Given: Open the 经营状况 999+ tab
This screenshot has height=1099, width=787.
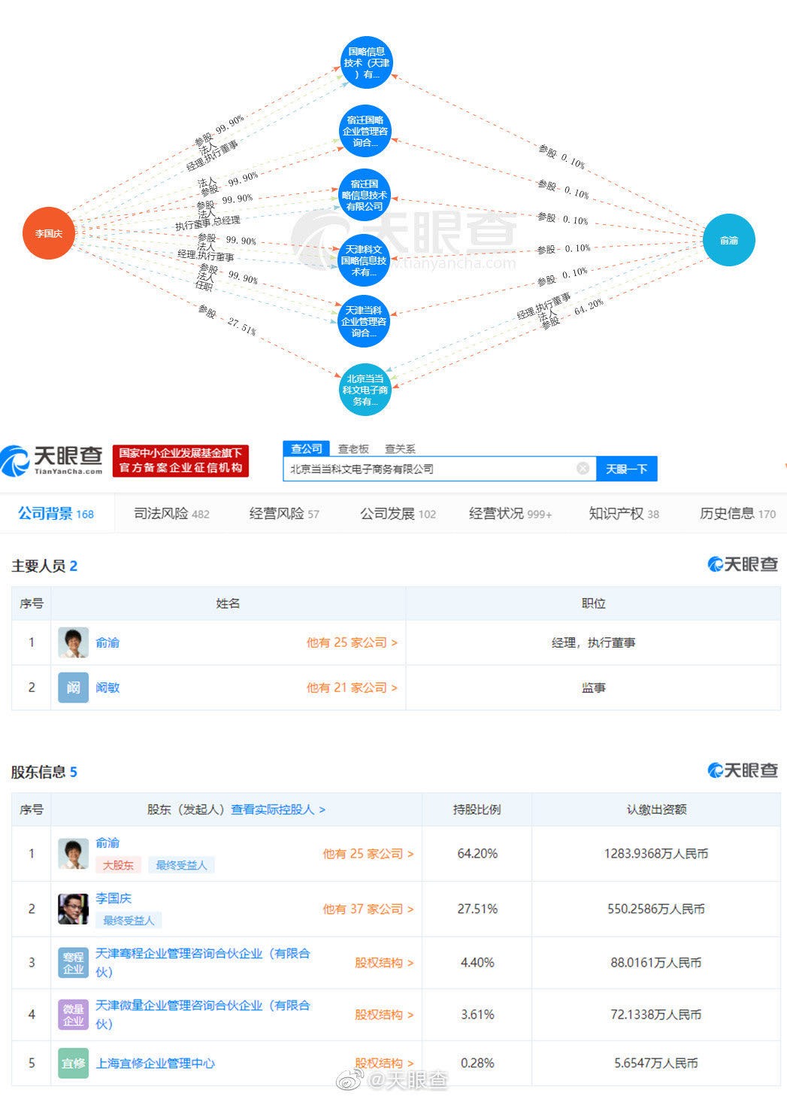Looking at the screenshot, I should click(510, 514).
